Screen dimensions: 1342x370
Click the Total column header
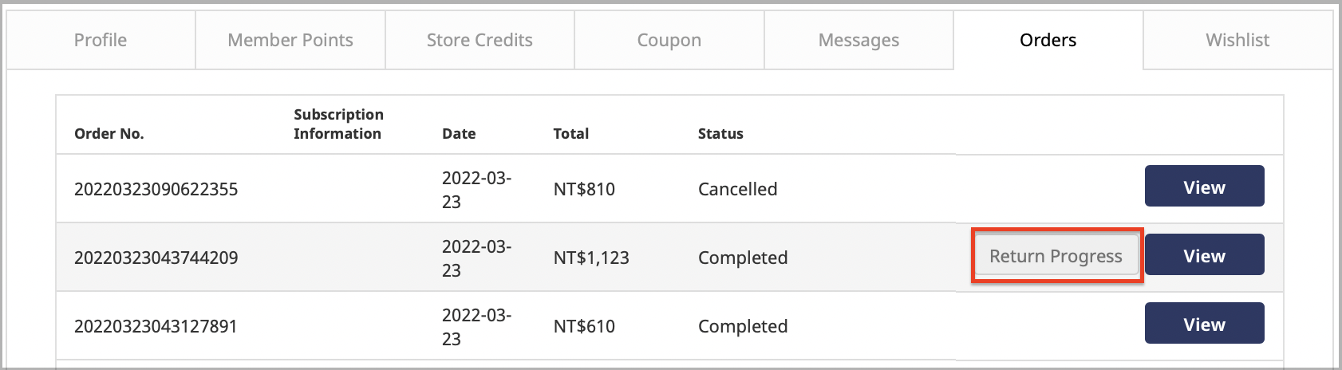click(571, 133)
